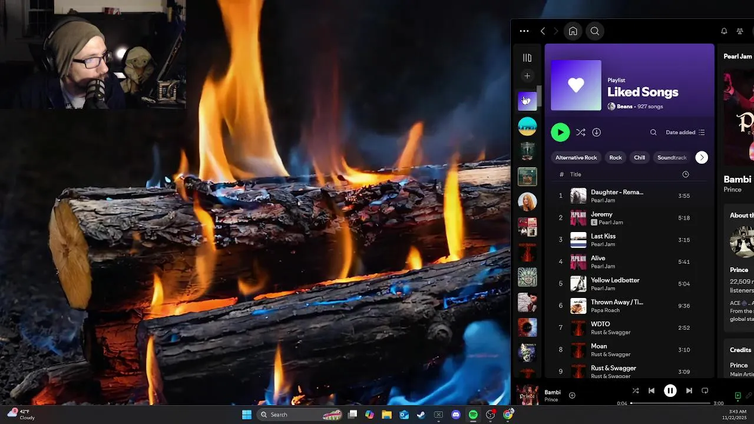Viewport: 754px width, 424px height.
Task: Sort by the Title column header
Action: coord(576,174)
